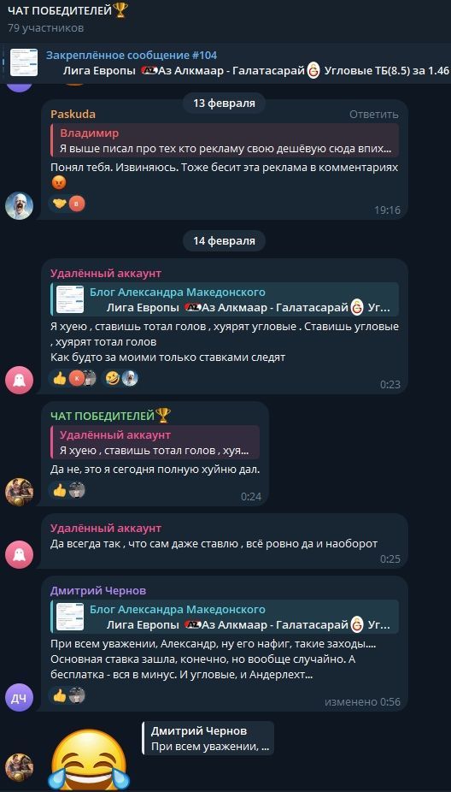Screen dimensions: 451x792
Task: Click thumbs-up reaction on the 0:24 message
Action: pyautogui.click(x=60, y=490)
